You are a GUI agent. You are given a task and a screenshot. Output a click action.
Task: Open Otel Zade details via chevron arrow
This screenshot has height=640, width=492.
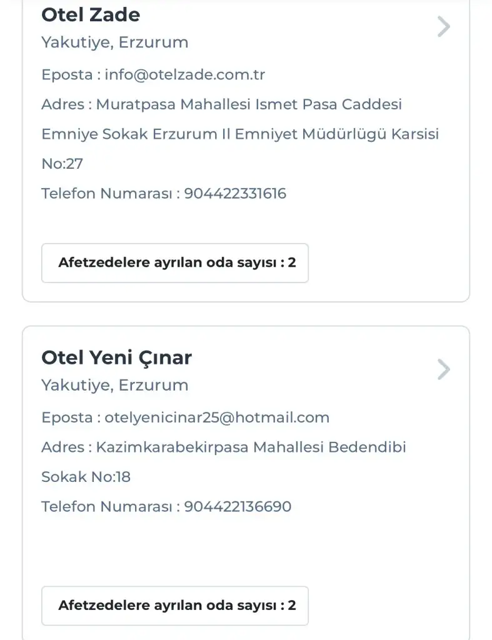pyautogui.click(x=443, y=27)
